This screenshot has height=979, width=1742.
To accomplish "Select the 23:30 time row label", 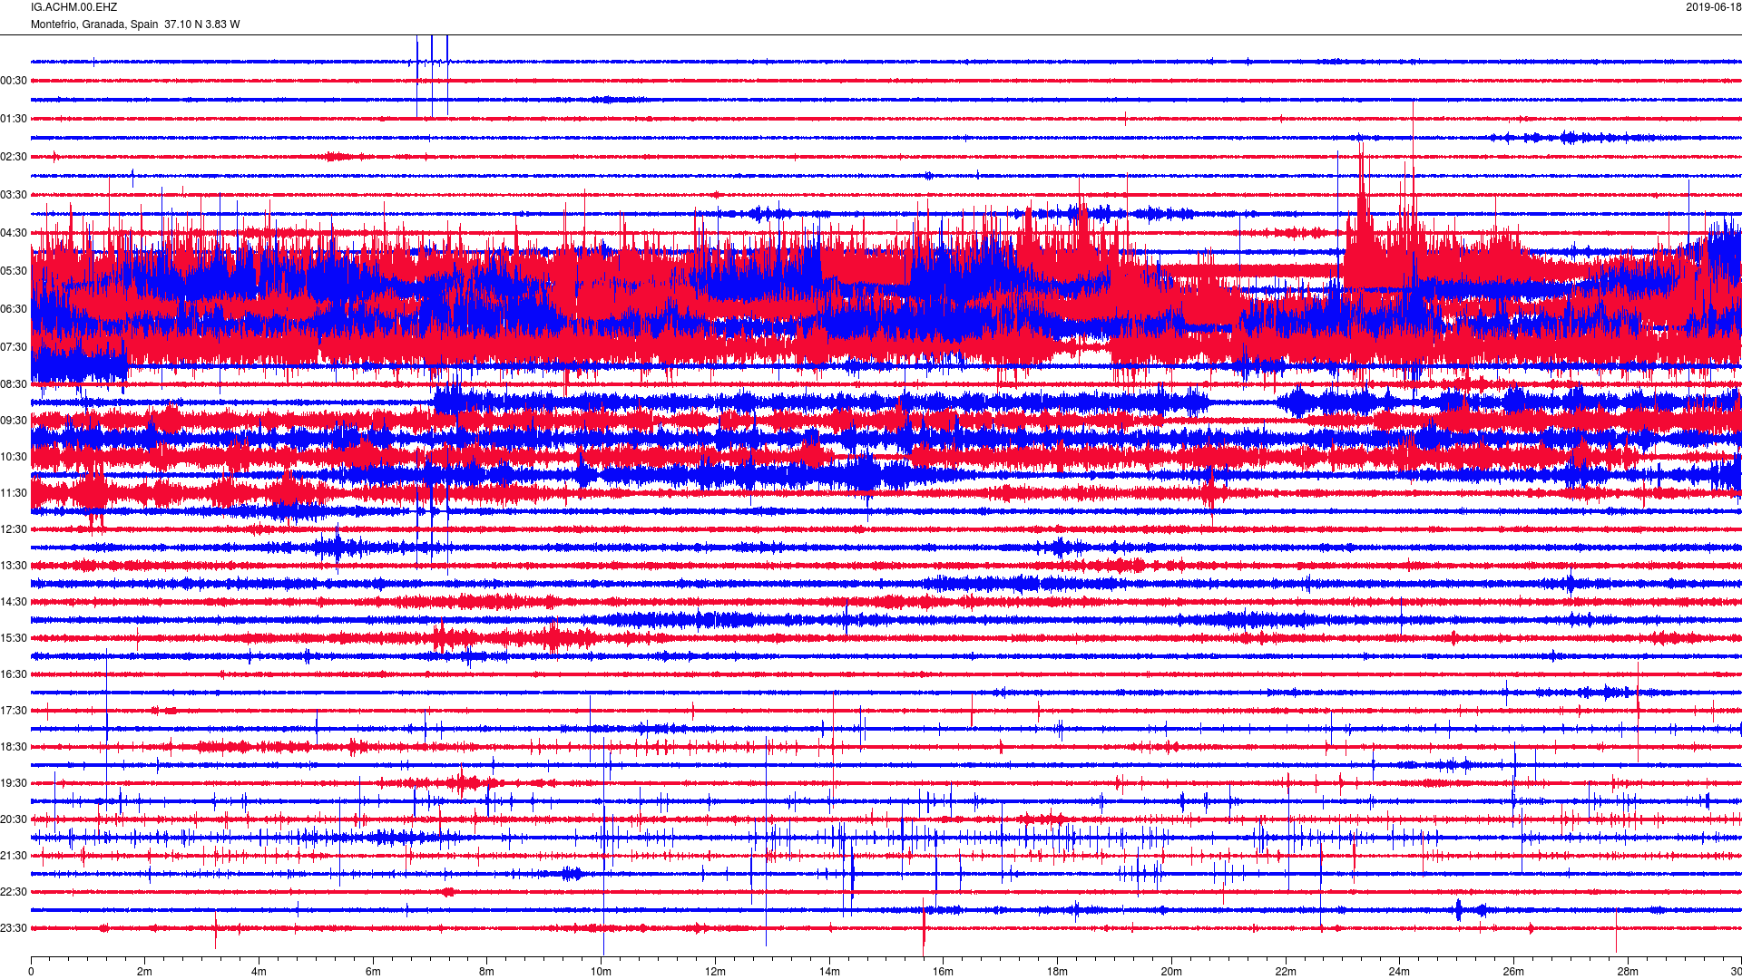I will click(x=14, y=928).
